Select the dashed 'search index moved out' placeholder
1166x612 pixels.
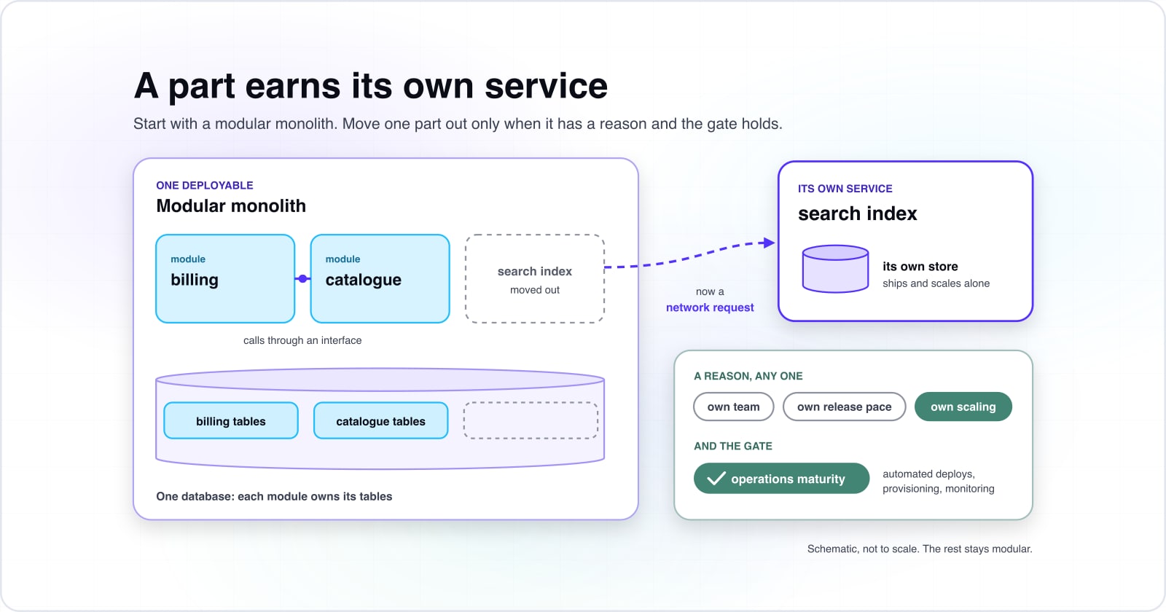(x=535, y=278)
